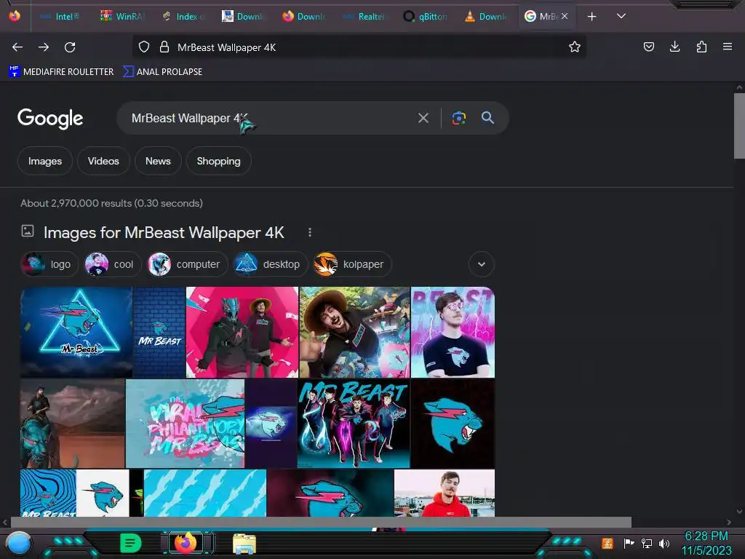Viewport: 745px width, 559px height.
Task: Open man in red hoodie thumbnail
Action: point(445,493)
